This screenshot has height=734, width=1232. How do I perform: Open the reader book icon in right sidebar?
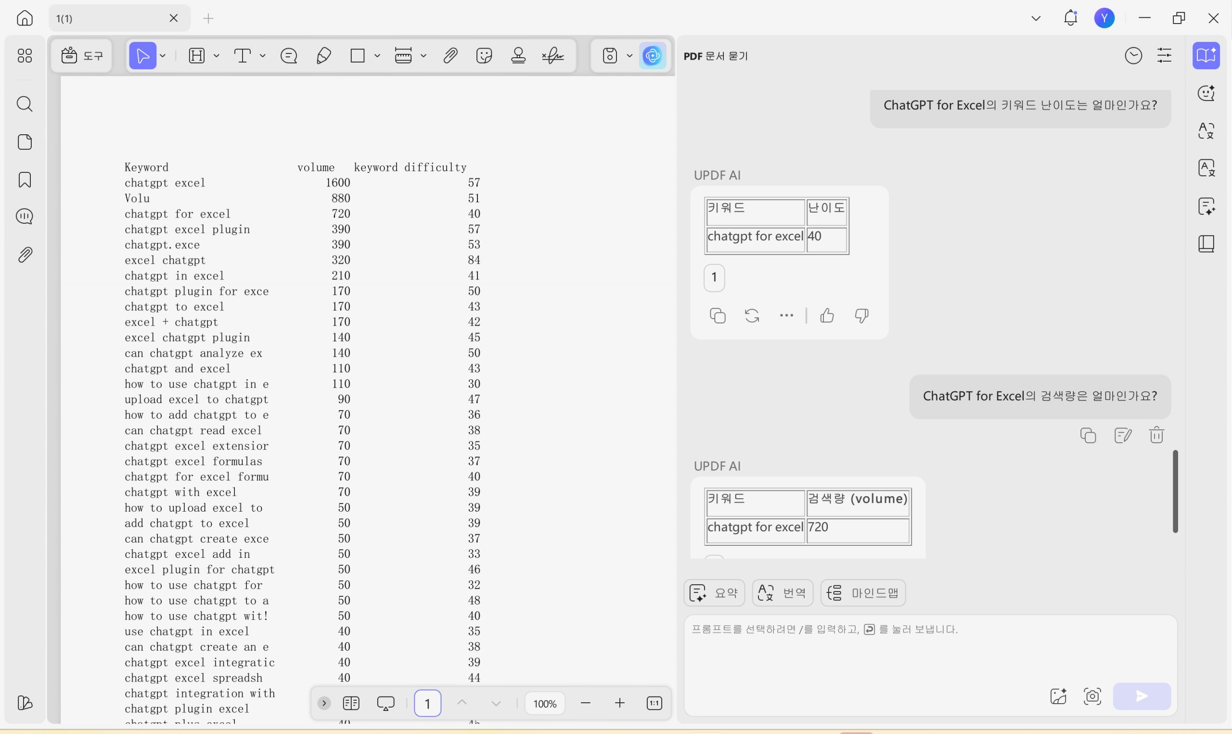(x=1206, y=244)
